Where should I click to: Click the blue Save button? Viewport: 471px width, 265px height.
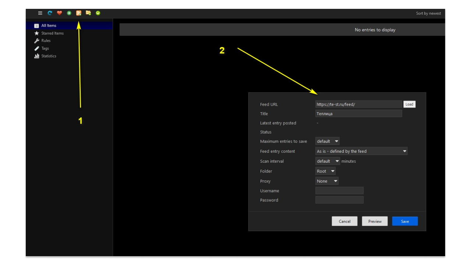click(x=405, y=221)
